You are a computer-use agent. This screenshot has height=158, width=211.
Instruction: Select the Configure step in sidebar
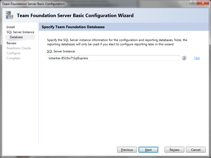[13, 53]
